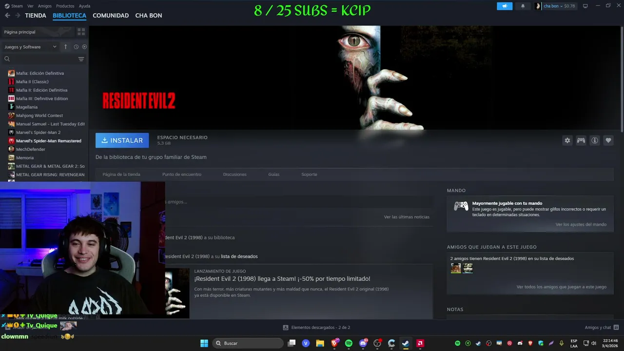
Task: Click the Windows taskbar Buscar box
Action: coord(248,343)
